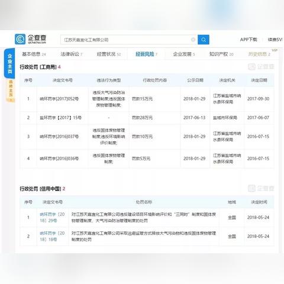
Task: Click the 公示日期 column header
Action: pos(195,80)
